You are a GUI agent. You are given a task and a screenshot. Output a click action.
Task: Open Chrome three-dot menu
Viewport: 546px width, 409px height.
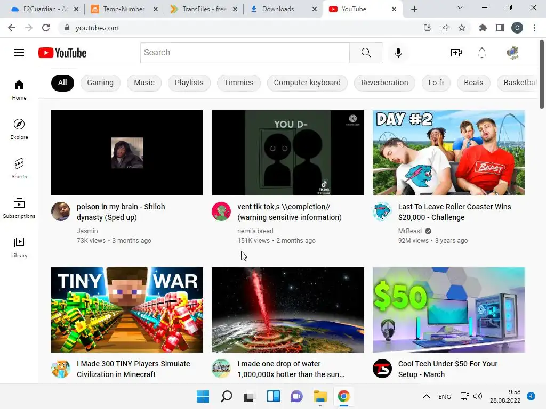click(534, 28)
